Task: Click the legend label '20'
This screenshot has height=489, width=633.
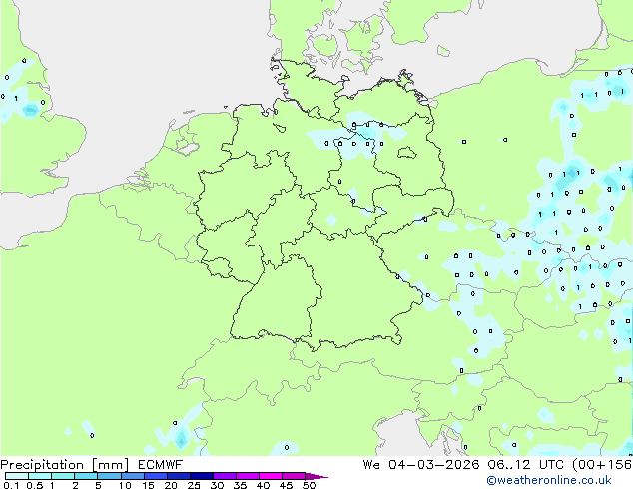Action: (171, 485)
